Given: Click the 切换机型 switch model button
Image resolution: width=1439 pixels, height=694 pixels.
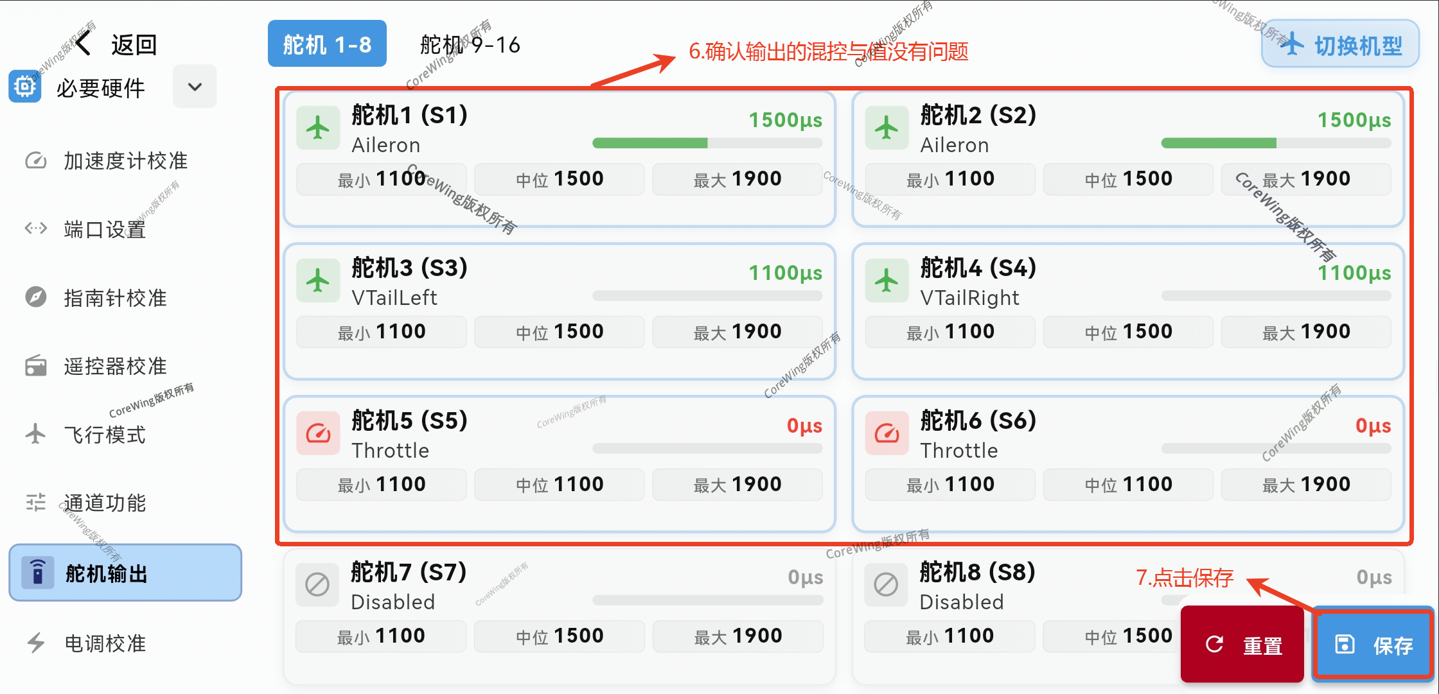Looking at the screenshot, I should click(1340, 45).
